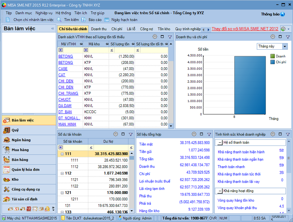Open filter operator for Mã VTHH column

click(60, 50)
